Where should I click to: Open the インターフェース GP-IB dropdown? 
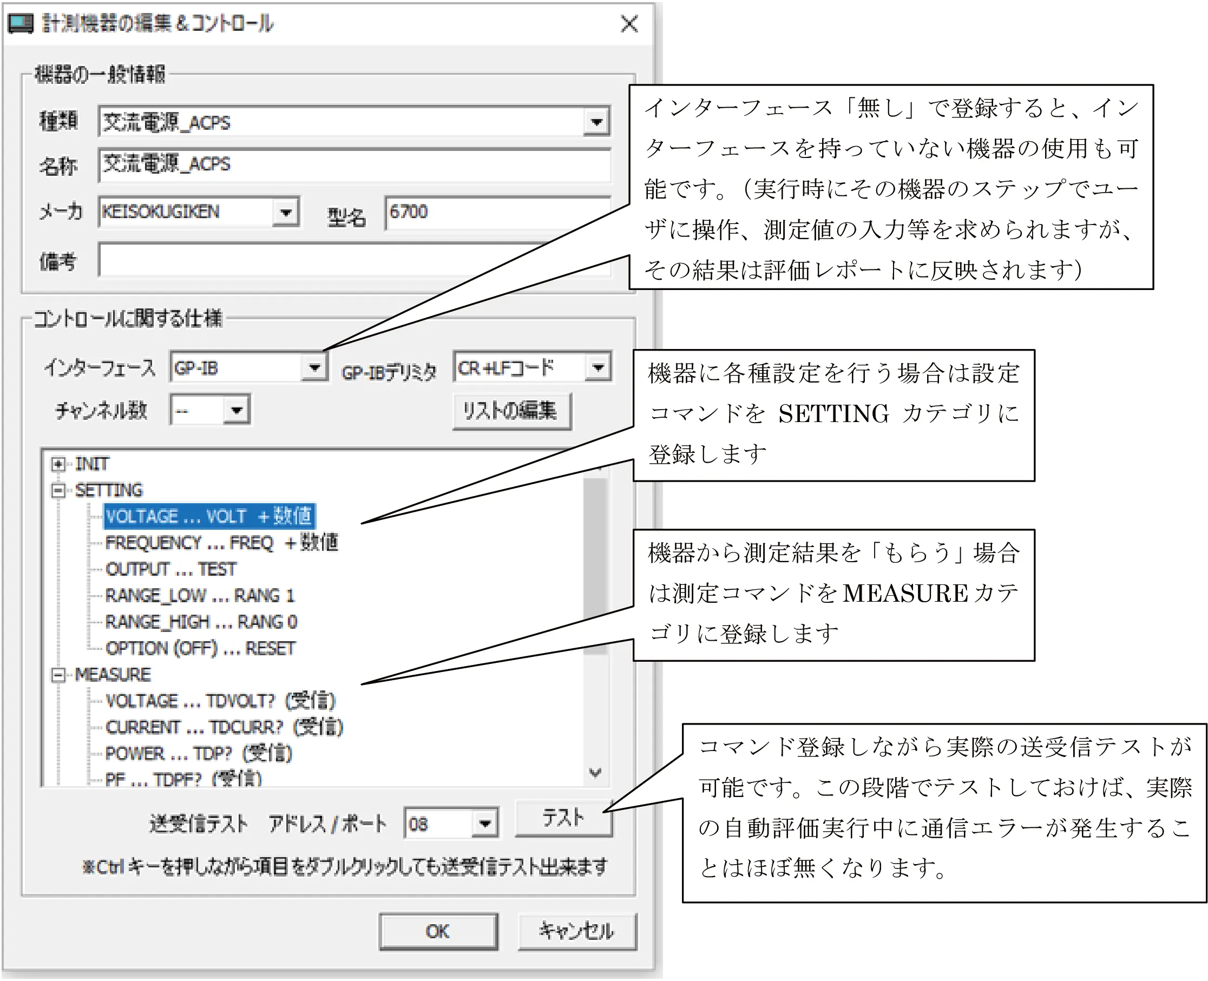pos(314,368)
